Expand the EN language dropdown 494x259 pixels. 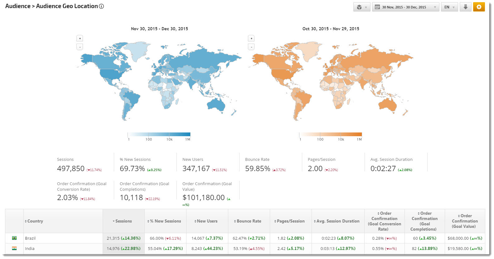point(449,7)
